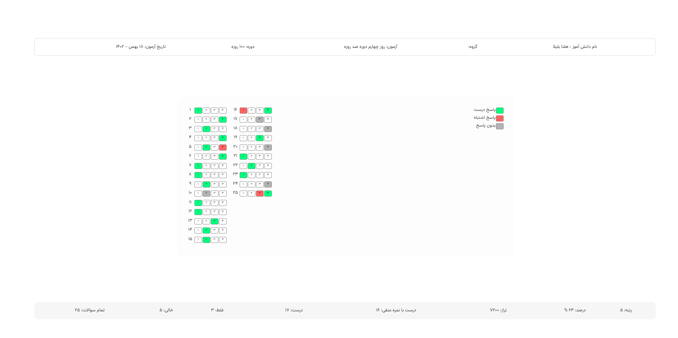
Task: Click gray option 3 of question 17
Action: (x=260, y=119)
